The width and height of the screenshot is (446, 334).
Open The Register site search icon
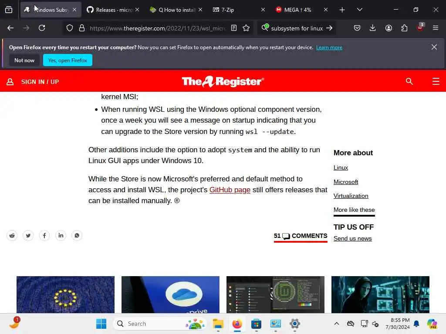pyautogui.click(x=409, y=81)
